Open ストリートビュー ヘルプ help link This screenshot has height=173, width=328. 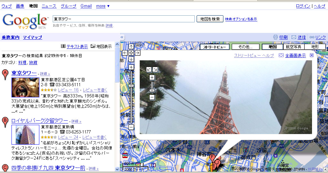254,55
